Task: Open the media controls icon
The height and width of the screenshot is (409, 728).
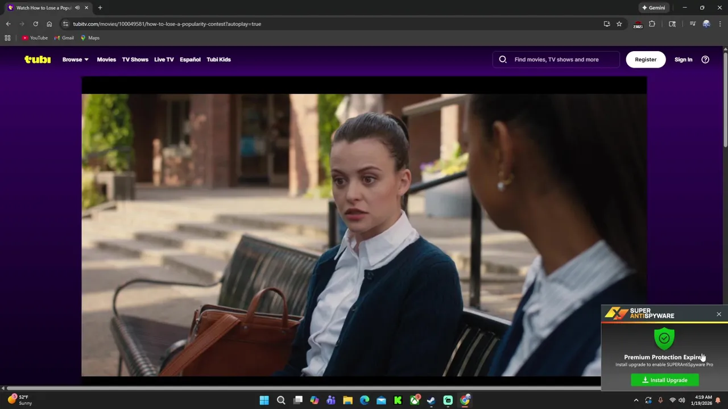Action: (x=692, y=24)
